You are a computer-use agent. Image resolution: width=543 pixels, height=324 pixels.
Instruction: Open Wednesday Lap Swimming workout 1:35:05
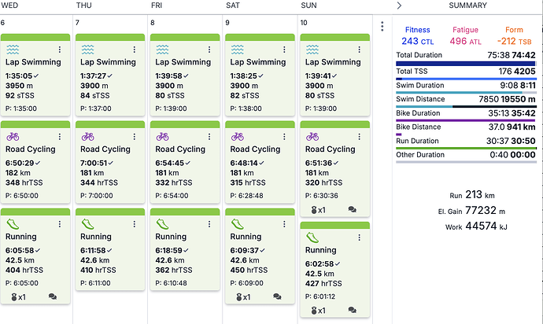tap(35, 75)
